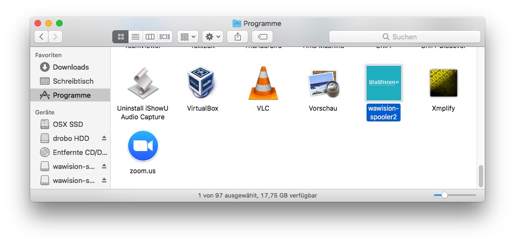
Task: Click the back navigation button
Action: click(42, 37)
